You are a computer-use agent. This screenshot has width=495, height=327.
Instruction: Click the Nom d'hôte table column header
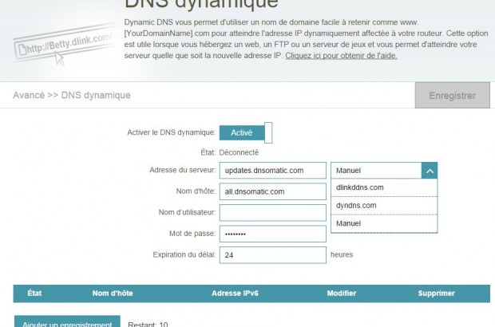click(111, 294)
